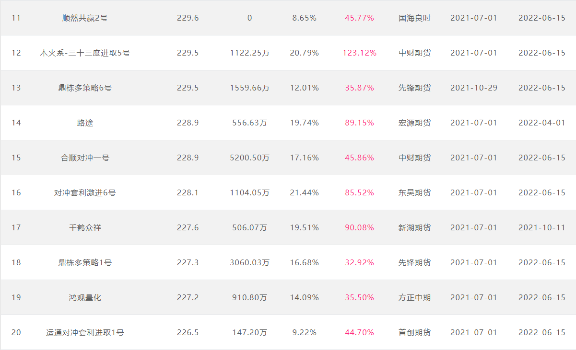Open the 合顺对冲一号 product details
Image resolution: width=576 pixels, height=350 pixels.
click(85, 158)
